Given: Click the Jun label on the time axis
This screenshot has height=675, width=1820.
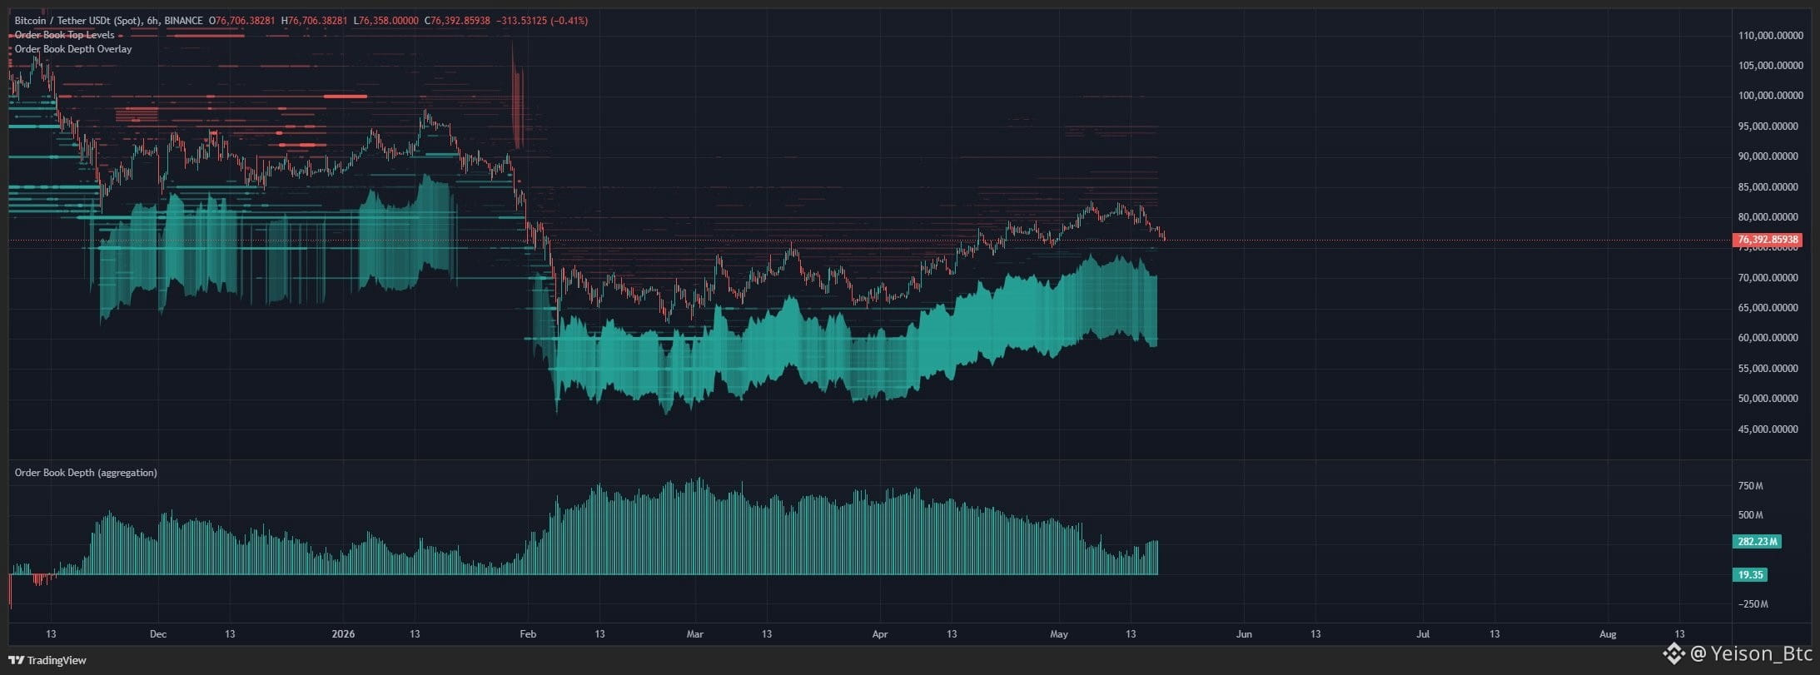Looking at the screenshot, I should [1244, 634].
